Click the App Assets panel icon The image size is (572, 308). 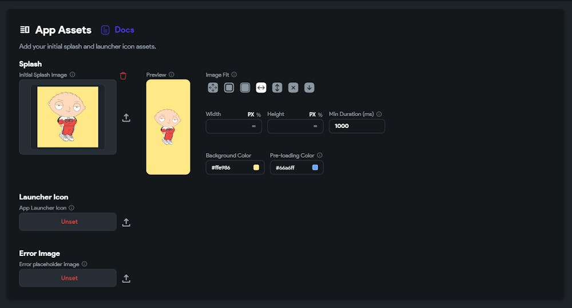[25, 30]
